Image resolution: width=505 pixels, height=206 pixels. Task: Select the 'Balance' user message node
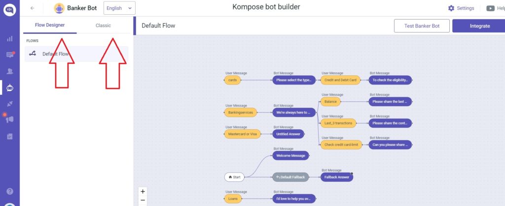330,102
